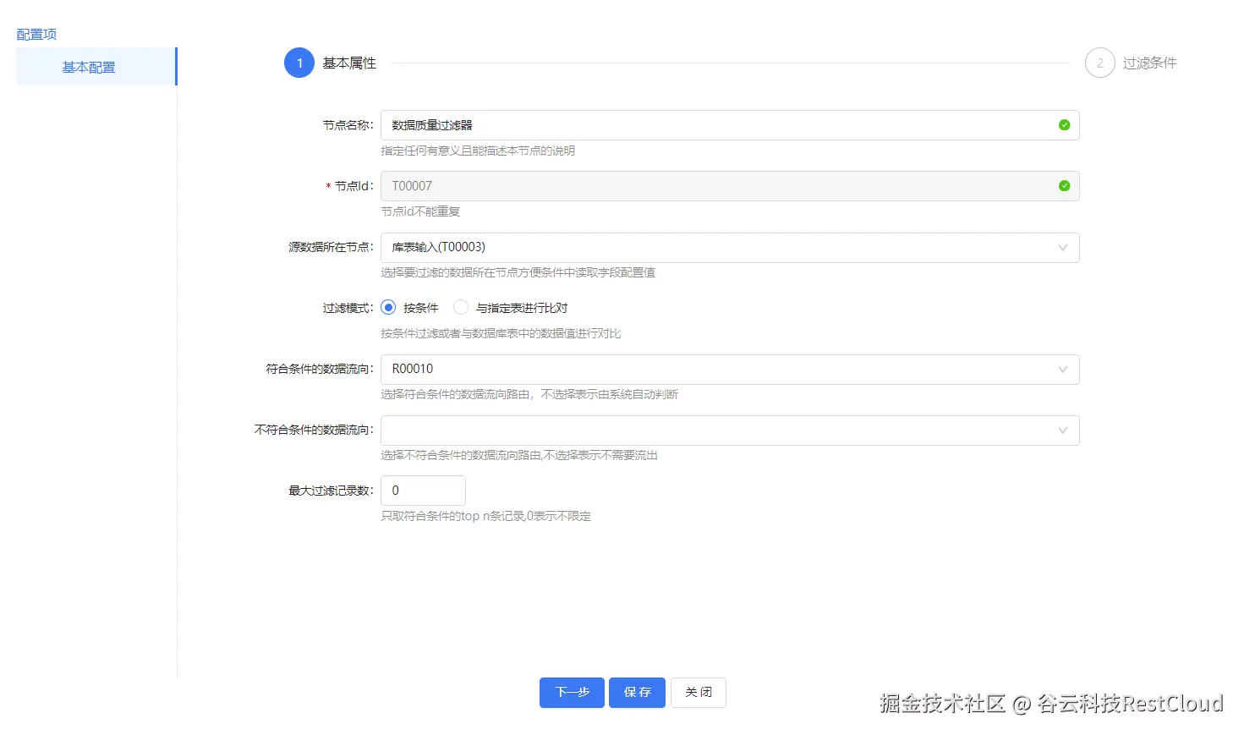Select the 按条件 filter mode radio

click(x=388, y=308)
